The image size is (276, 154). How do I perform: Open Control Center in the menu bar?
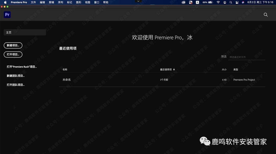click(x=237, y=2)
